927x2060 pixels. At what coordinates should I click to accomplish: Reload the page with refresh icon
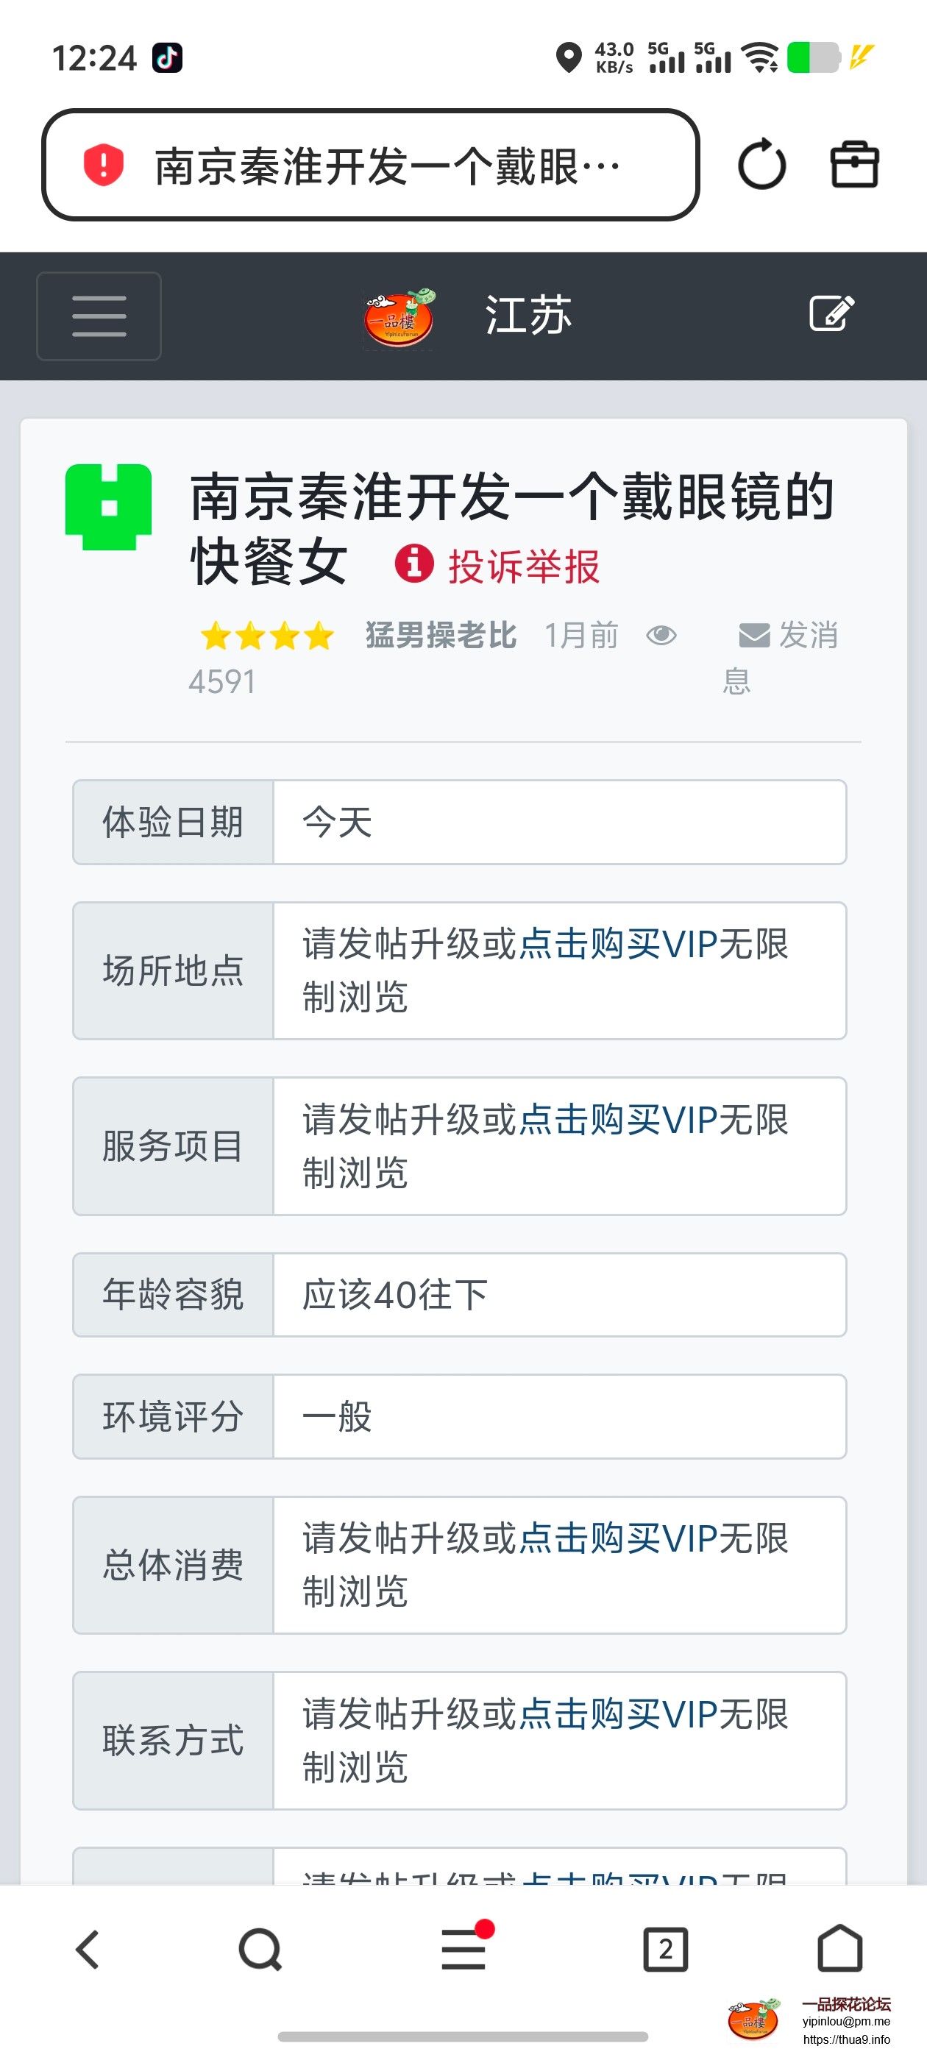[x=761, y=166]
